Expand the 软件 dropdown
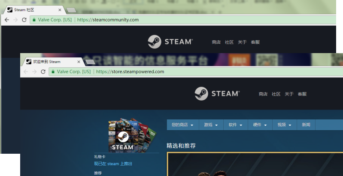343x176 pixels. [x=236, y=125]
